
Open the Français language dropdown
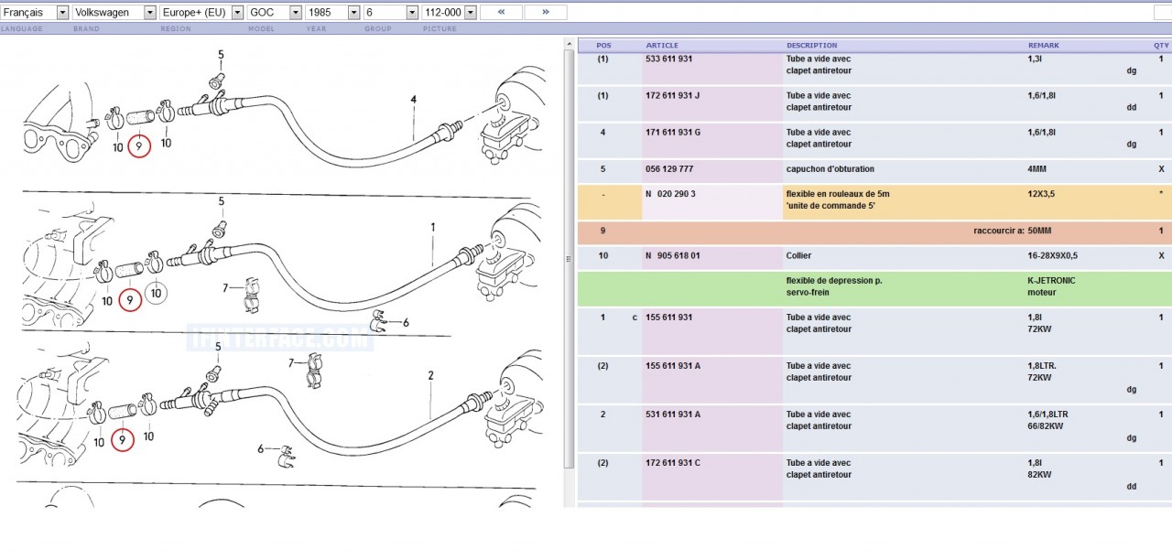click(x=35, y=13)
